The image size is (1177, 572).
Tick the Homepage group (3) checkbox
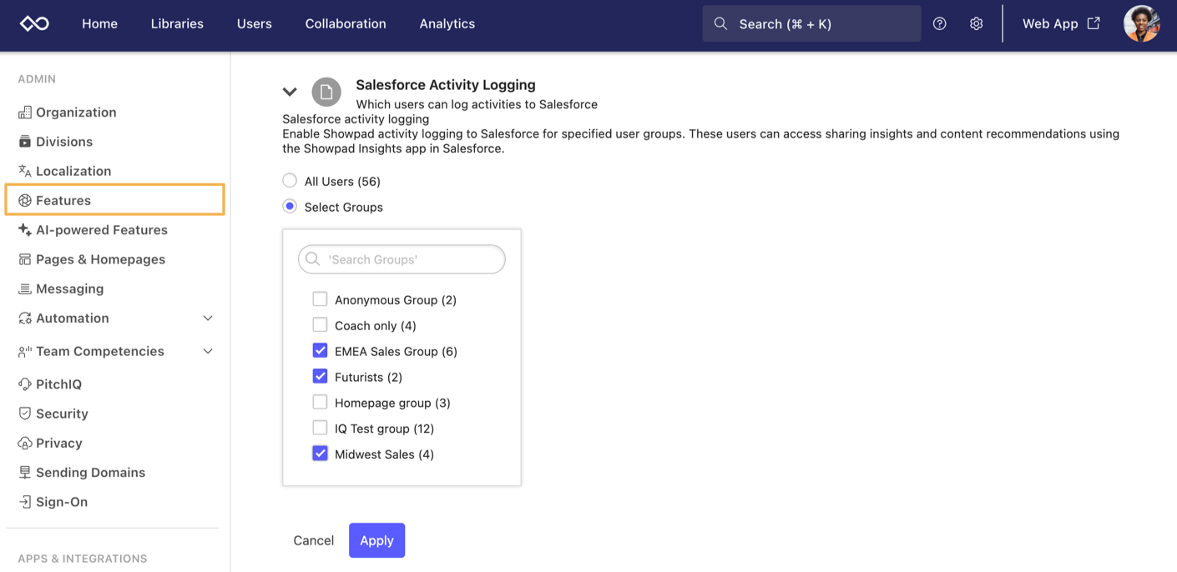(x=320, y=402)
